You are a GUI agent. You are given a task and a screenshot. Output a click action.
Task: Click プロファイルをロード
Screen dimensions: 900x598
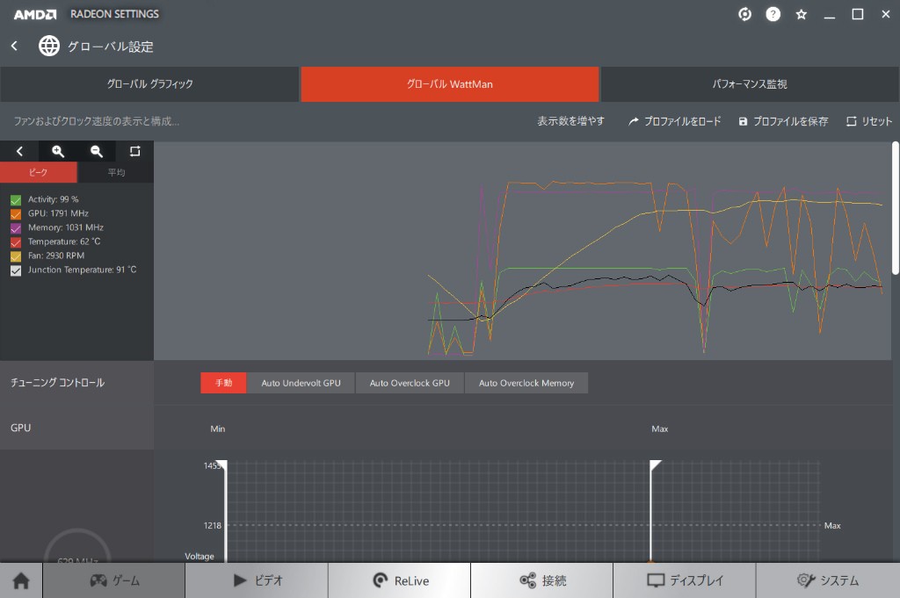point(674,121)
